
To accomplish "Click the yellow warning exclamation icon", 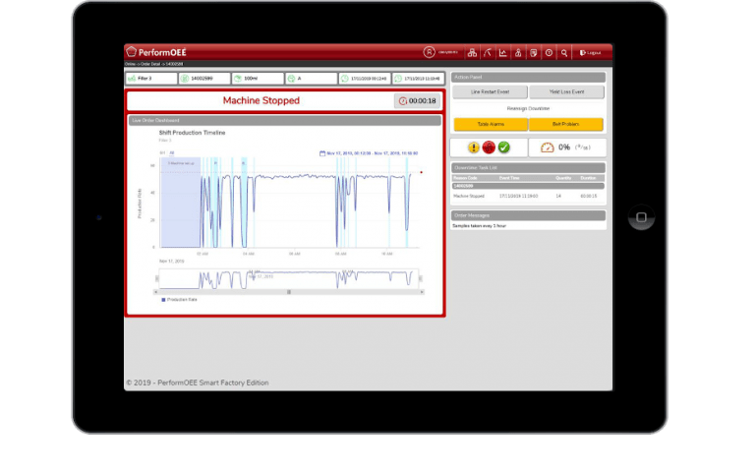I will [473, 147].
